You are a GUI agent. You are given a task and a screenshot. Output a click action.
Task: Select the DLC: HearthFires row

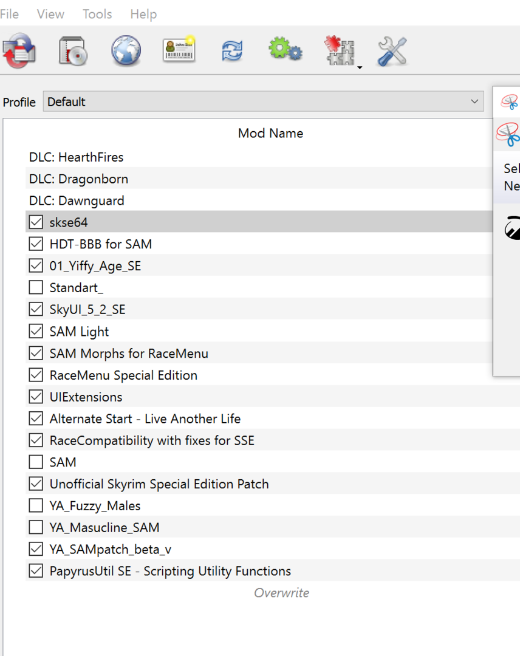(x=259, y=157)
